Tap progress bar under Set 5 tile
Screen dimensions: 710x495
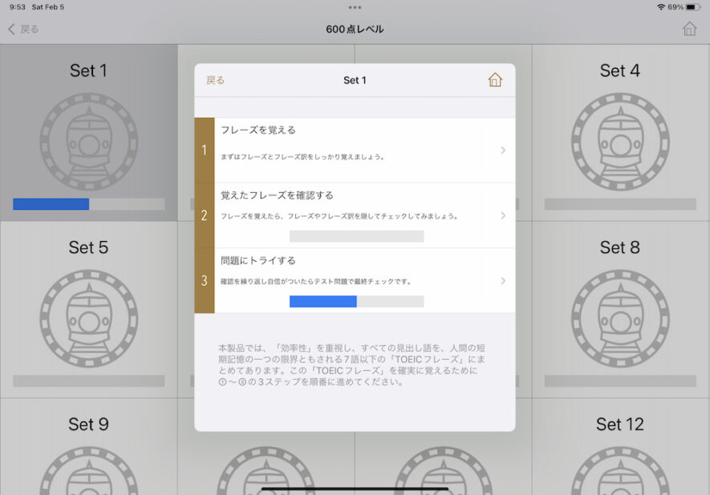[89, 380]
